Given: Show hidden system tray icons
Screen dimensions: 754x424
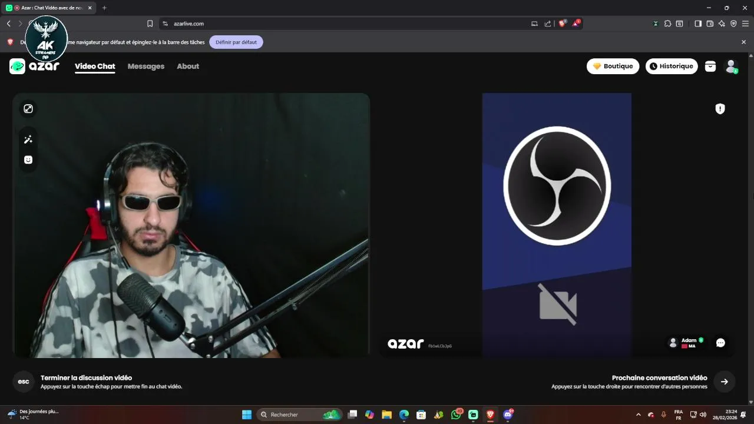Looking at the screenshot, I should click(638, 415).
